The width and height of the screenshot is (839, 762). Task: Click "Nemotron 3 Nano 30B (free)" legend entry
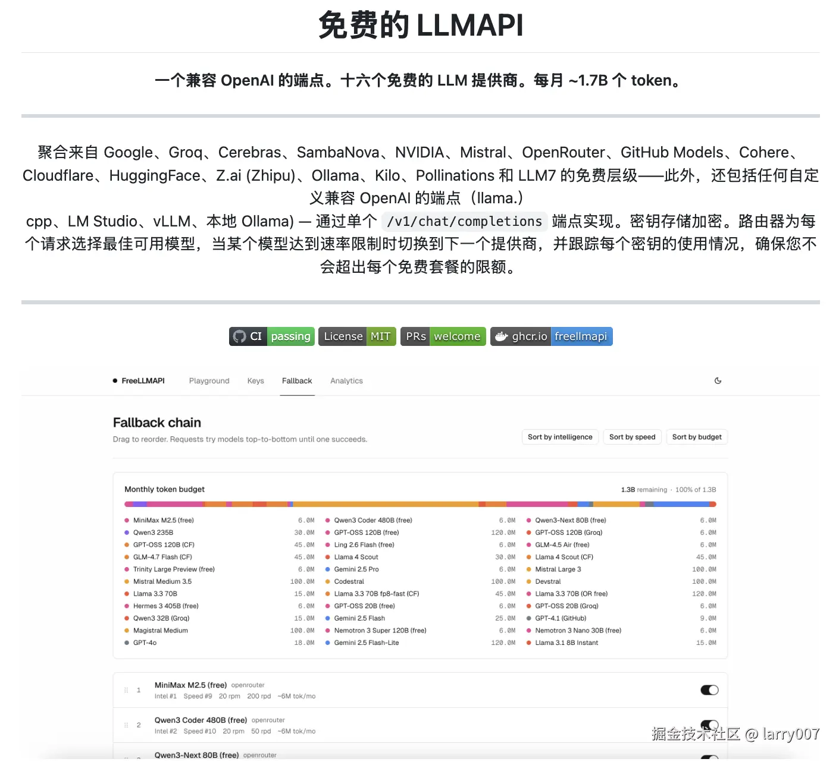tap(578, 631)
